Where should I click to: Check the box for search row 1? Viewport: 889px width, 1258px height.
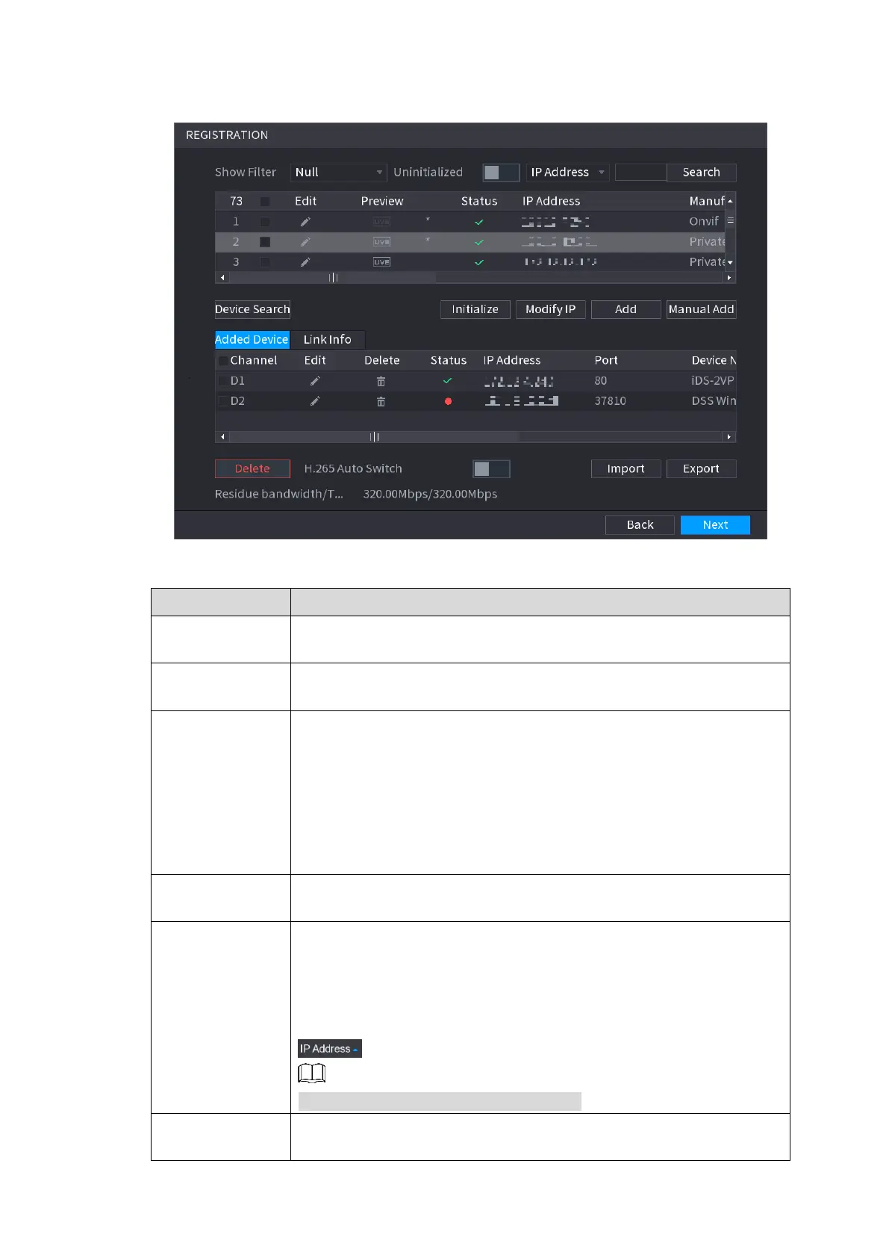[265, 222]
